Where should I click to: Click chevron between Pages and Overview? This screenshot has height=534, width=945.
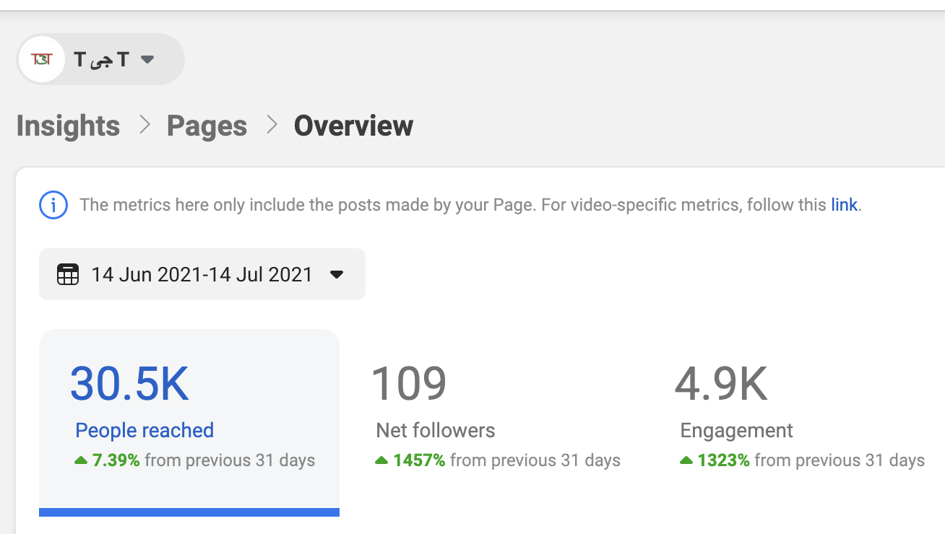(272, 125)
